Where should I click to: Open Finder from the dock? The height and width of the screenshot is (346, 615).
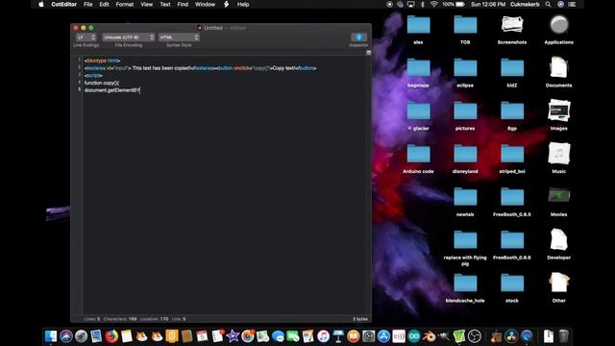click(x=51, y=336)
